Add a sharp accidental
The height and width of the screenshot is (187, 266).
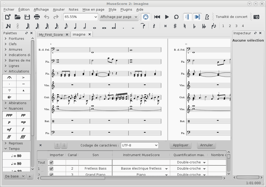(x=175, y=26)
